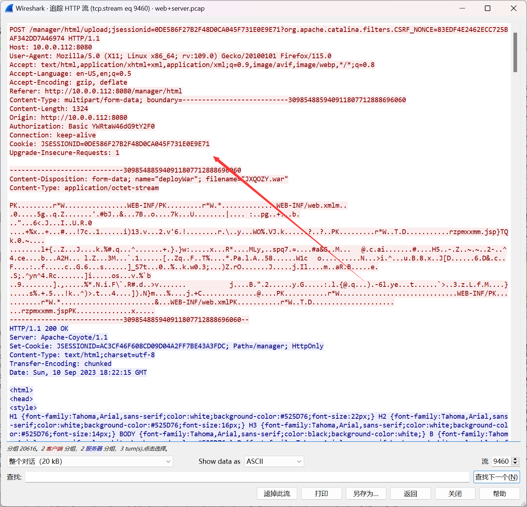Click the 查找下一个(N) find next button

pos(497,477)
